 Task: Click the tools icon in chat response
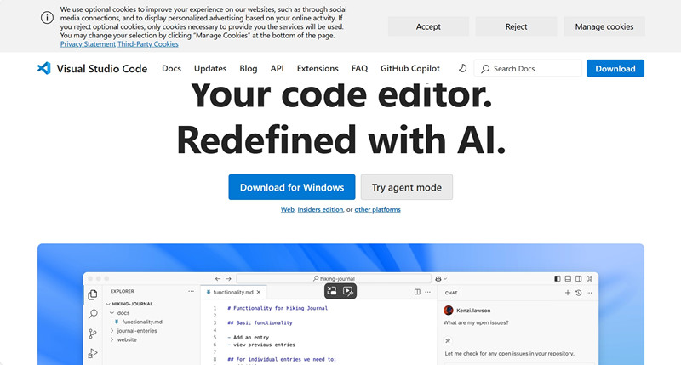tap(448, 340)
